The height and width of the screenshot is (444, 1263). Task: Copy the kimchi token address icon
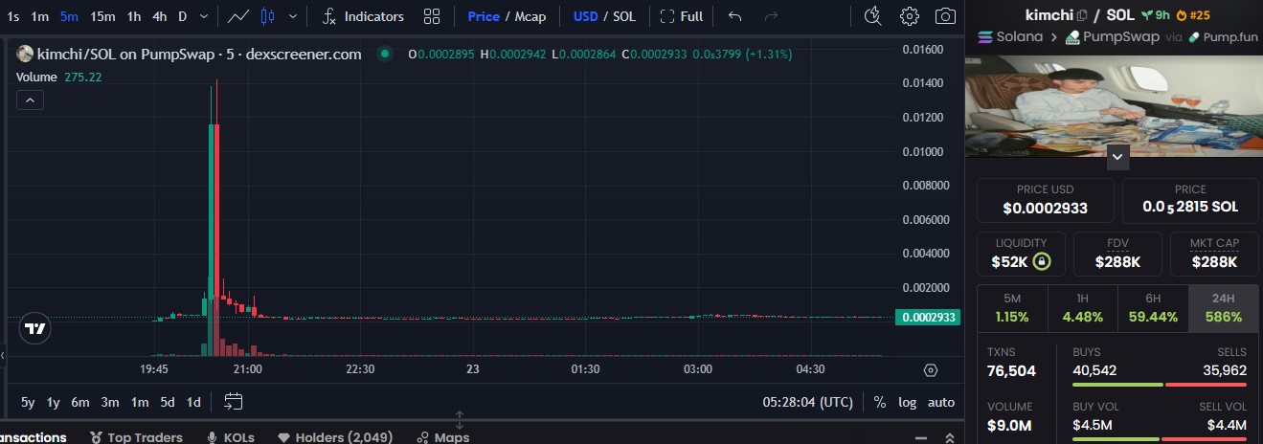[x=1082, y=15]
